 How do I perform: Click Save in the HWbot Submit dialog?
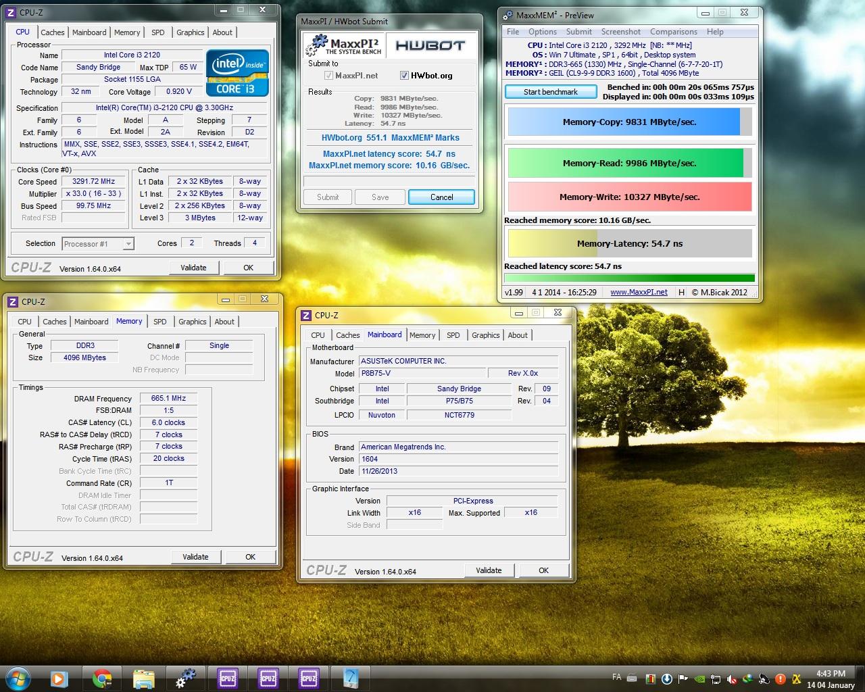click(x=380, y=197)
